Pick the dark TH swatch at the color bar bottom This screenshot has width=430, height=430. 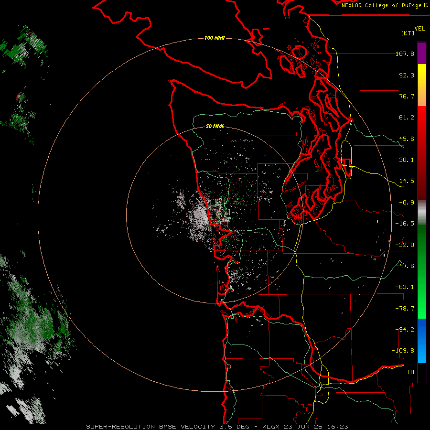pos(422,373)
